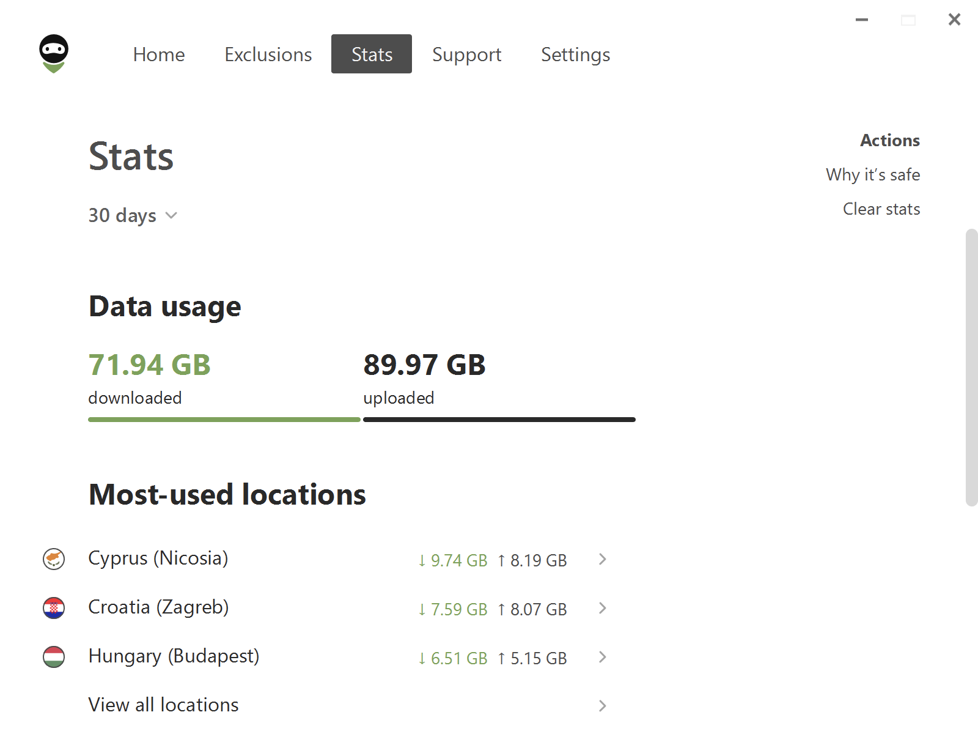The image size is (978, 734).
Task: Expand Hungary (Budapest) details chevron
Action: coord(603,657)
